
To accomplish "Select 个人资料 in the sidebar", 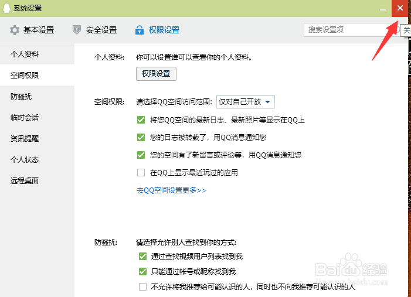I will [37, 54].
